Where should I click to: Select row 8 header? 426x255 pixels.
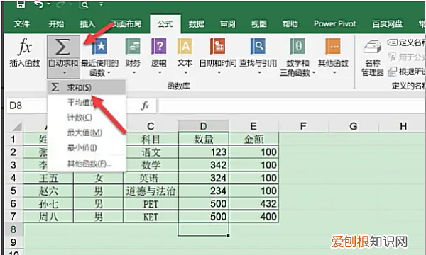point(13,229)
